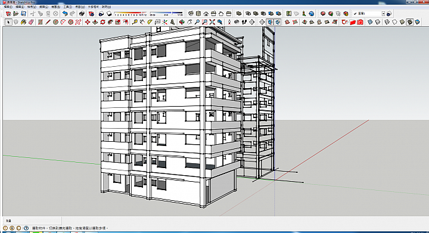Open the Window (W) menu

(80, 7)
